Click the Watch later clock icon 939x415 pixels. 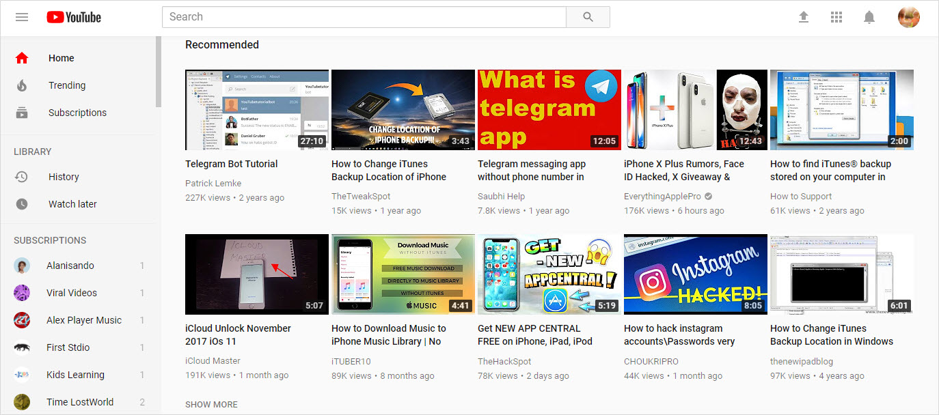point(22,204)
